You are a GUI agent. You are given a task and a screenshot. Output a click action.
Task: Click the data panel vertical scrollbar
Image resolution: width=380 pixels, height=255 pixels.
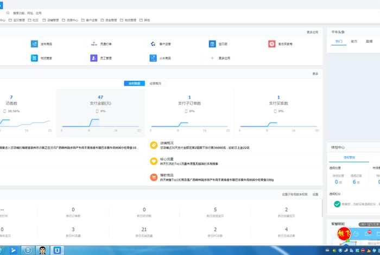pyautogui.click(x=322, y=208)
